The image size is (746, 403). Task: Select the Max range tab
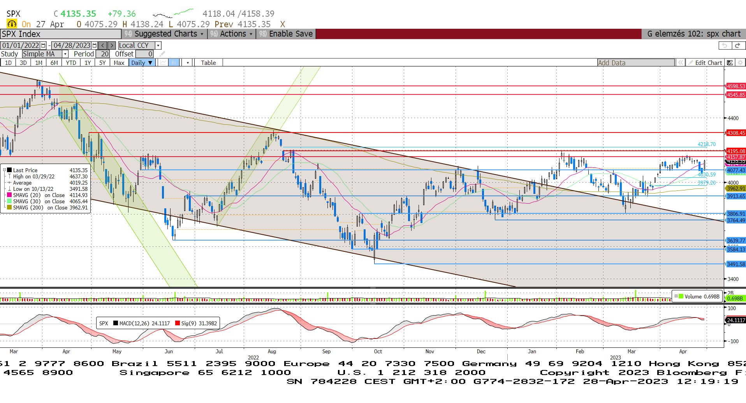tap(119, 63)
